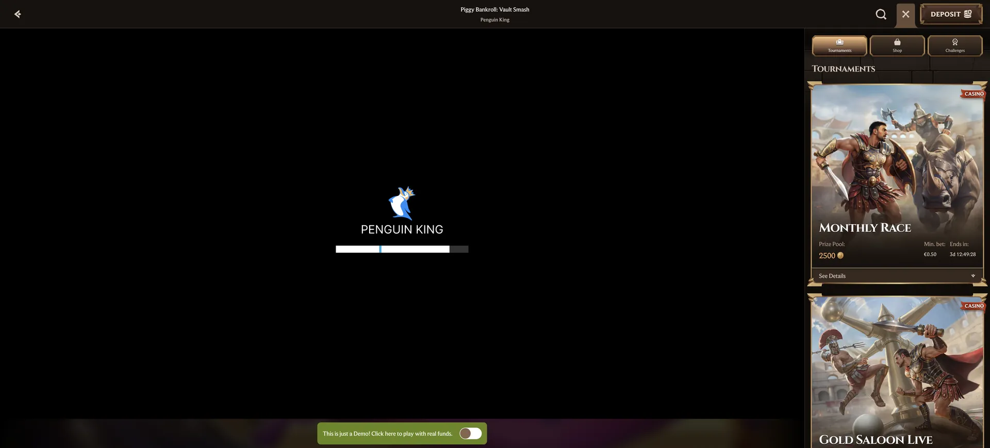
Task: Click the €0.50 minimum bet value
Action: (x=930, y=254)
